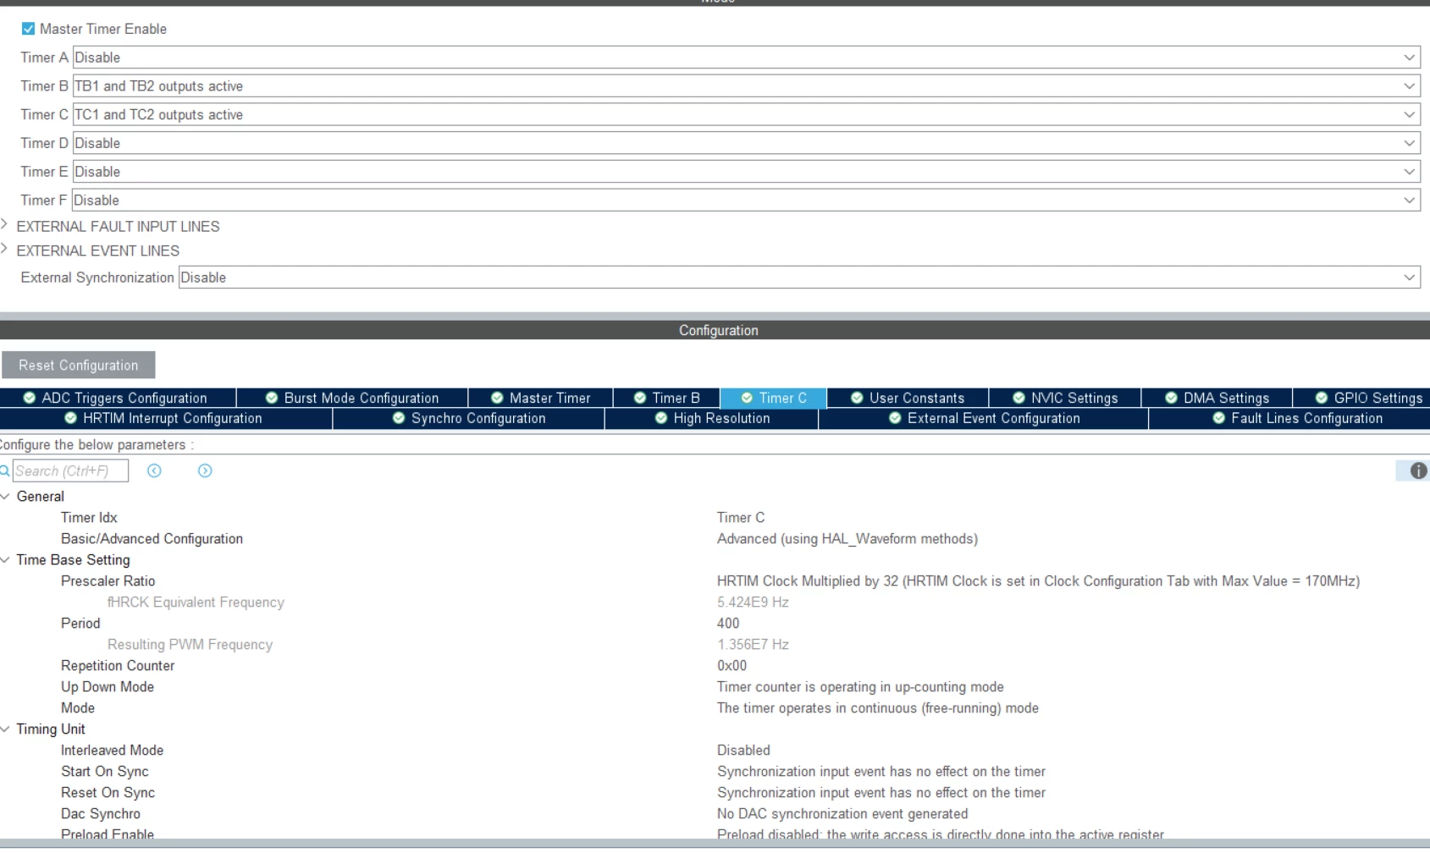
Task: Open the Timer D mode dropdown
Action: point(746,143)
